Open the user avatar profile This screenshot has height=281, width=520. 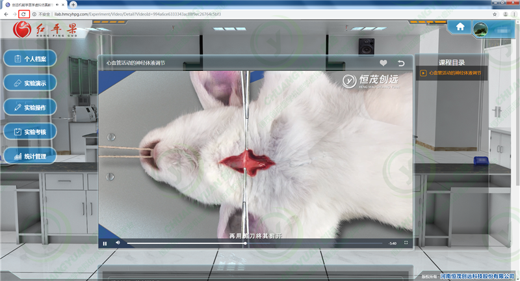pos(480,29)
